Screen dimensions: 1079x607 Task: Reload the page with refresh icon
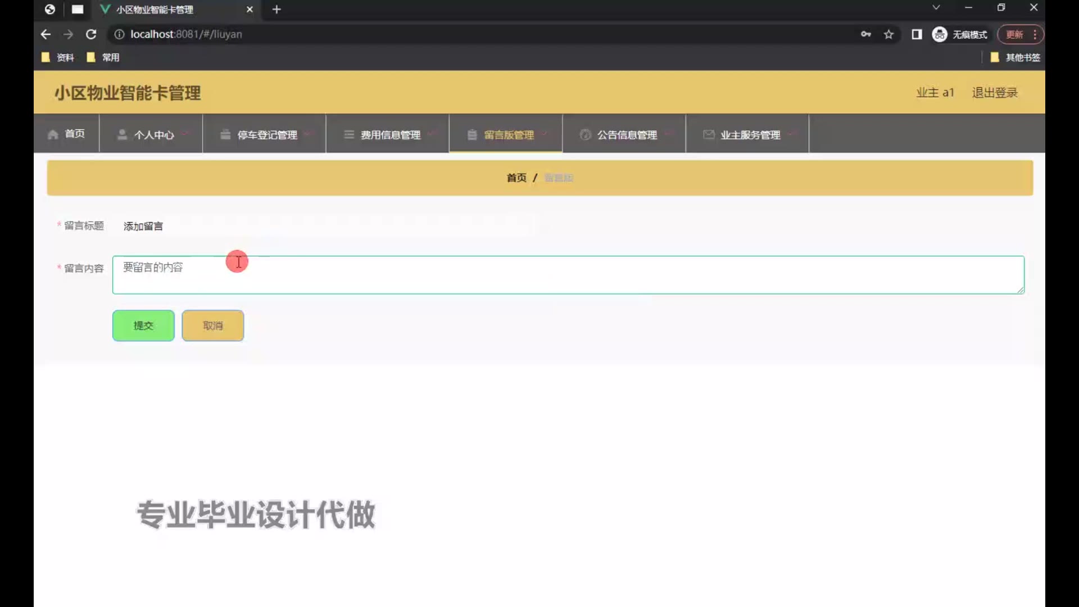pos(91,34)
